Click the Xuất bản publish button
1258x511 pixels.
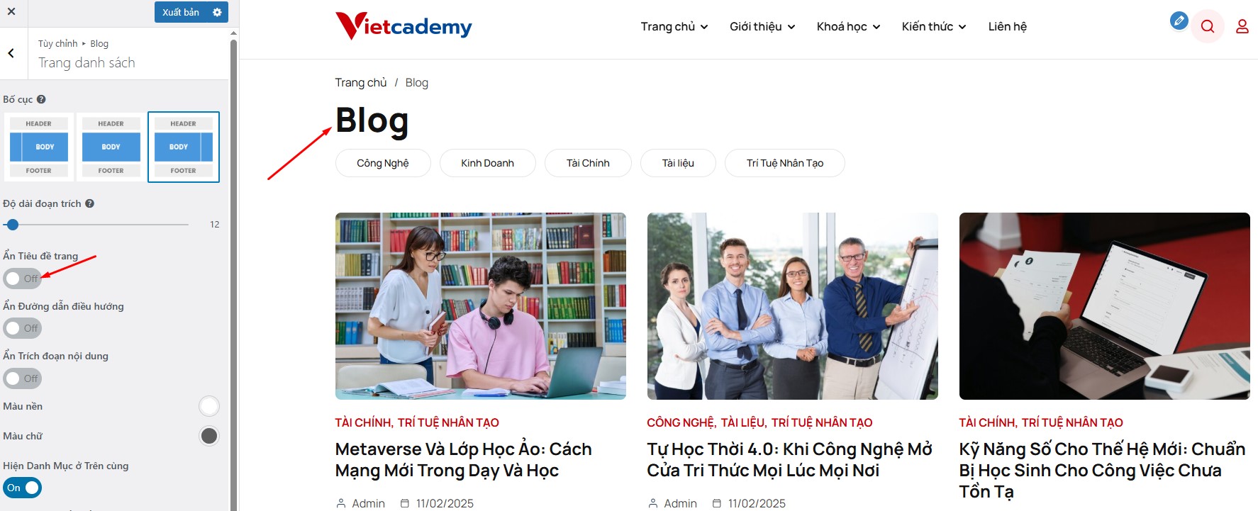click(x=181, y=12)
